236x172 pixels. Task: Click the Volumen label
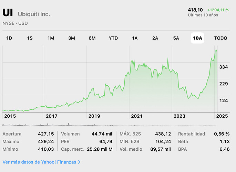[x=70, y=134]
